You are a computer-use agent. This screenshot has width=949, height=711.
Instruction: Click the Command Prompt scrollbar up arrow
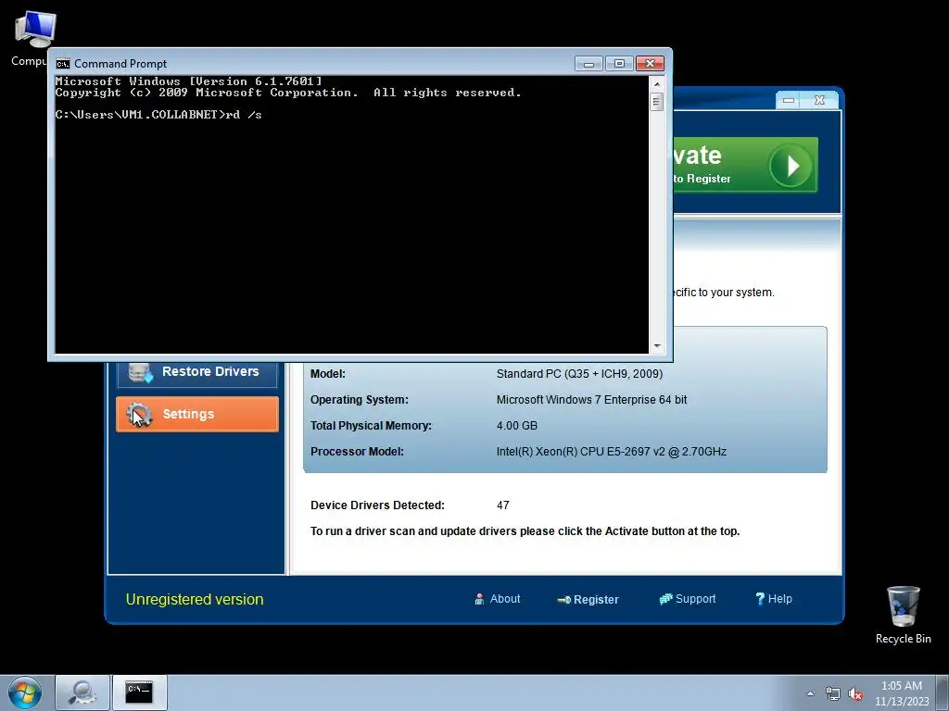[657, 83]
